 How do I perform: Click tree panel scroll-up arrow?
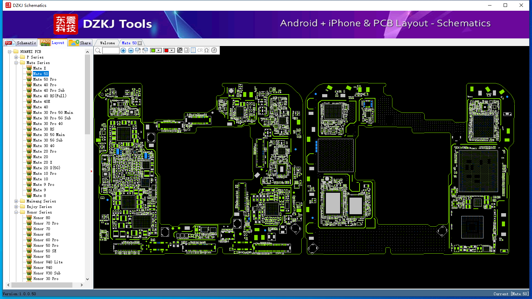click(87, 52)
